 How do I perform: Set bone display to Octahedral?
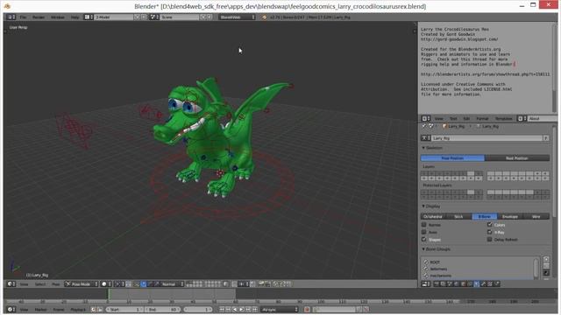[433, 216]
